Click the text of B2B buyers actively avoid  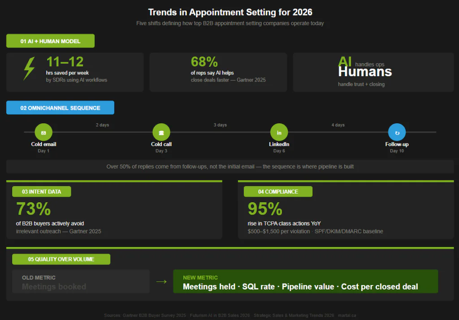50,223
